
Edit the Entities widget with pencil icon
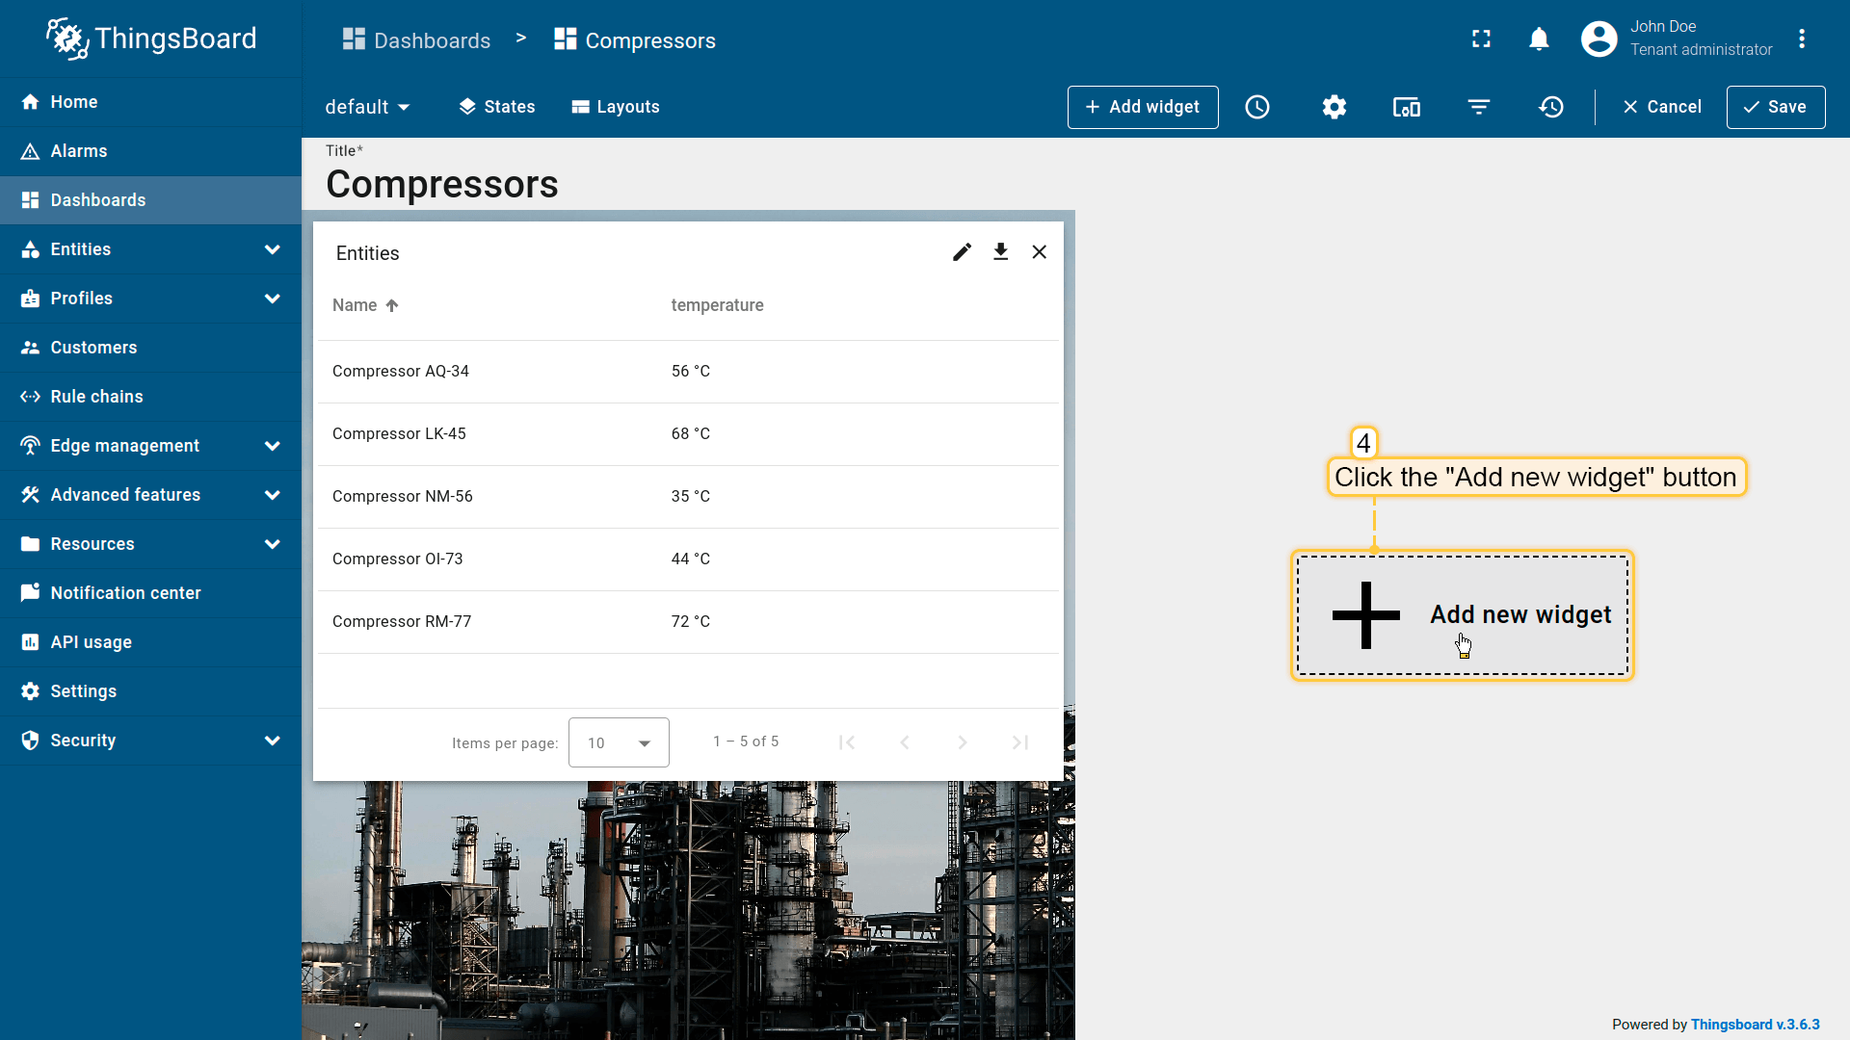962,252
